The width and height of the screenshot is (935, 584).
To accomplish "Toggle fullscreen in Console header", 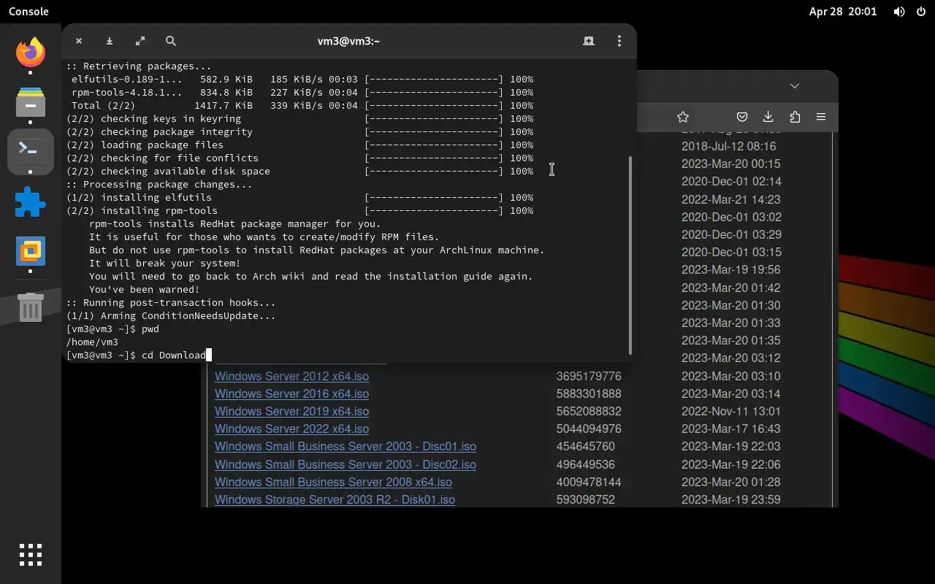I will point(140,41).
